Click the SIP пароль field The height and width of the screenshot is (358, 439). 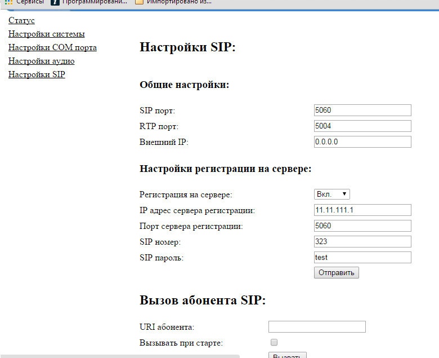pyautogui.click(x=362, y=257)
